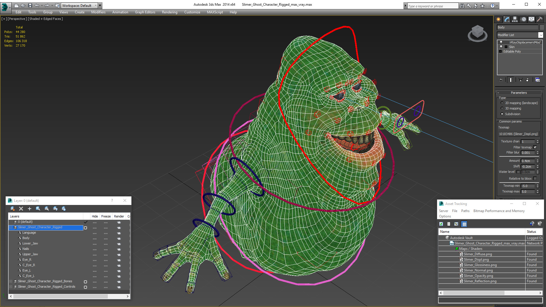Click the Shaded + Edged Faces viewport label
The width and height of the screenshot is (546, 307).
(x=45, y=19)
